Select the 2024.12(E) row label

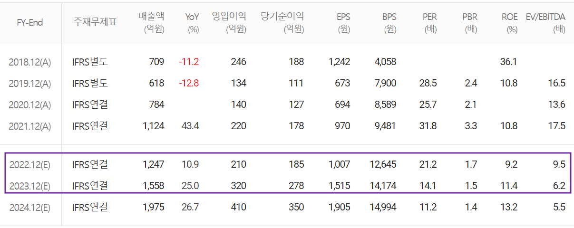29,207
